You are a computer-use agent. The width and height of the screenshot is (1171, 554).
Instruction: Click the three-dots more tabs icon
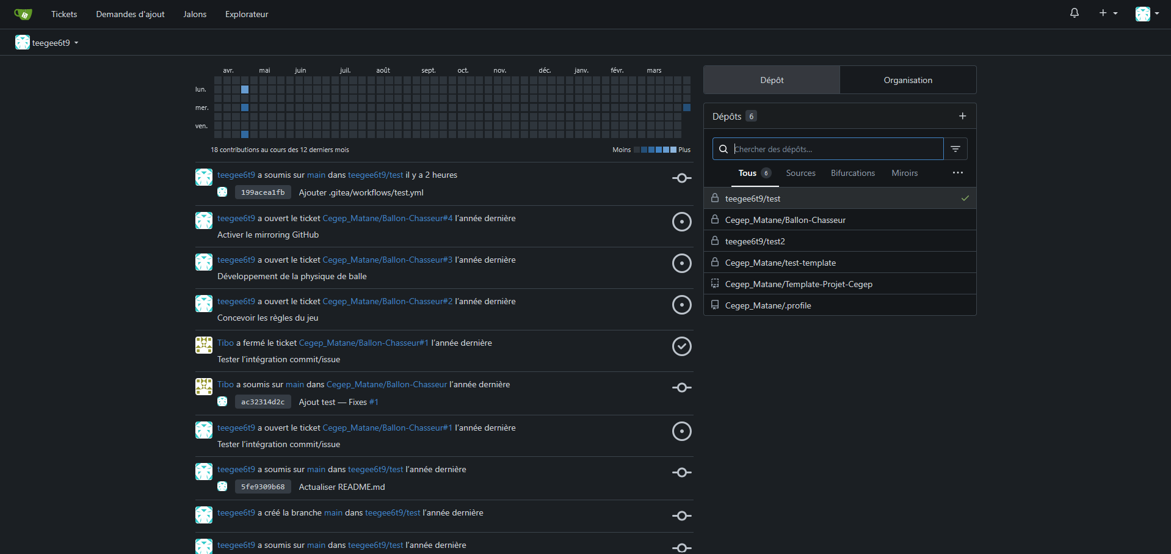957,173
